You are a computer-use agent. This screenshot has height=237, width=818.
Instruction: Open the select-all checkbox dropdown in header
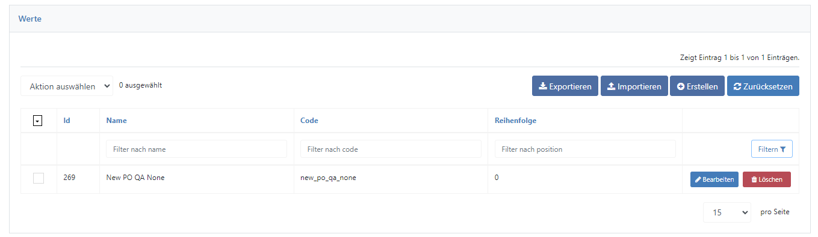tap(37, 121)
